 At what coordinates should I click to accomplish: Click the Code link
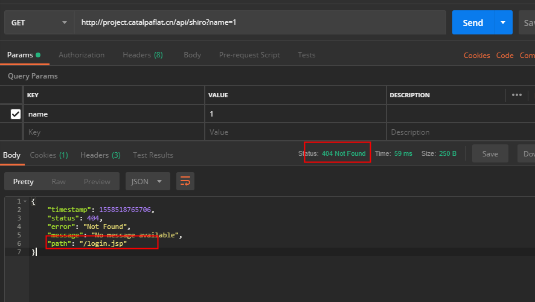pyautogui.click(x=504, y=56)
